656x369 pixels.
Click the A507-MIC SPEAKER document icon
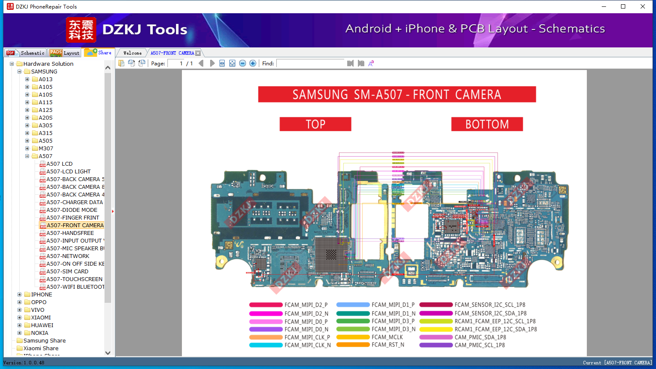click(x=43, y=249)
